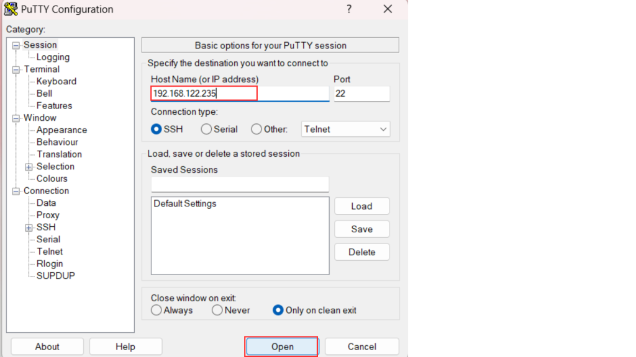
Task: Go to the Proxy settings category
Action: (x=48, y=215)
